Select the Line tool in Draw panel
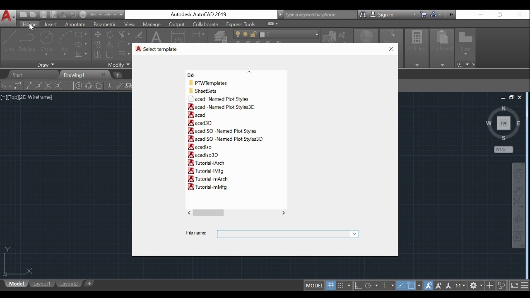 10,41
